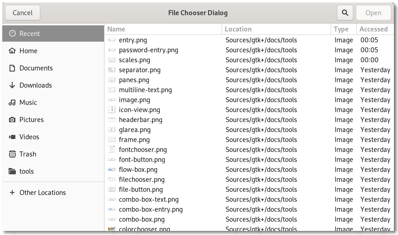Viewport: 398px width, 235px height.
Task: Select the Recent clock icon in sidebar
Action: coord(12,34)
